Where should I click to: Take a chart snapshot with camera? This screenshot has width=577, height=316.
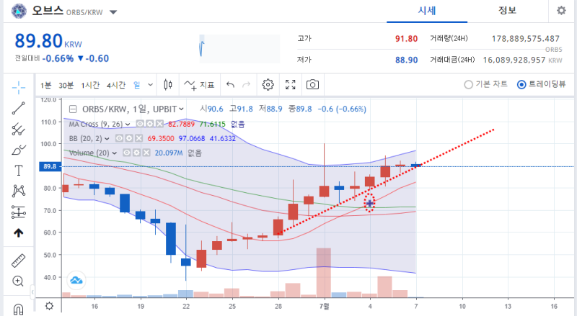[312, 85]
